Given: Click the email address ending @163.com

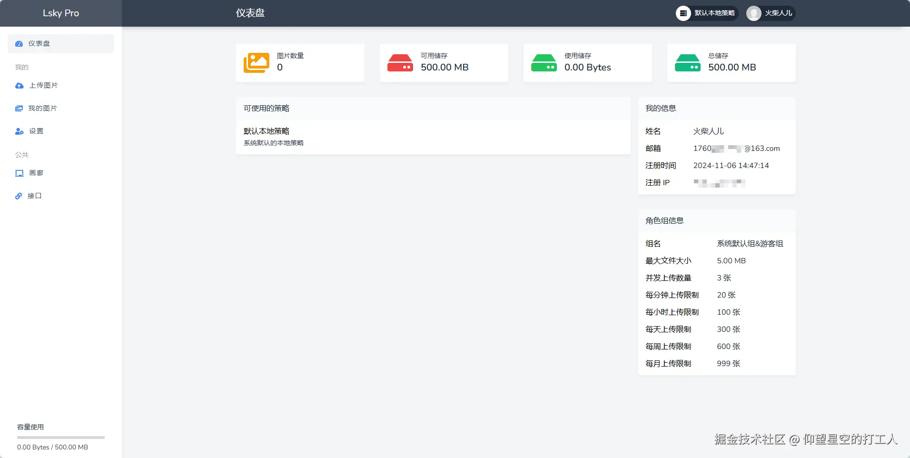Looking at the screenshot, I should point(737,149).
